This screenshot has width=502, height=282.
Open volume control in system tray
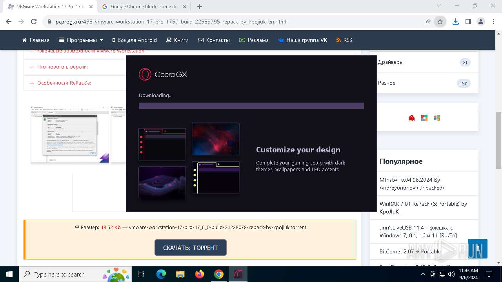[x=451, y=274]
